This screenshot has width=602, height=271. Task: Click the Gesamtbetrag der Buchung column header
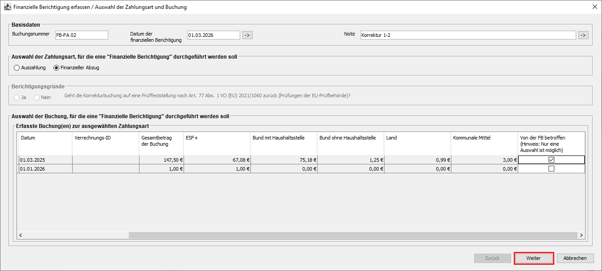click(161, 140)
